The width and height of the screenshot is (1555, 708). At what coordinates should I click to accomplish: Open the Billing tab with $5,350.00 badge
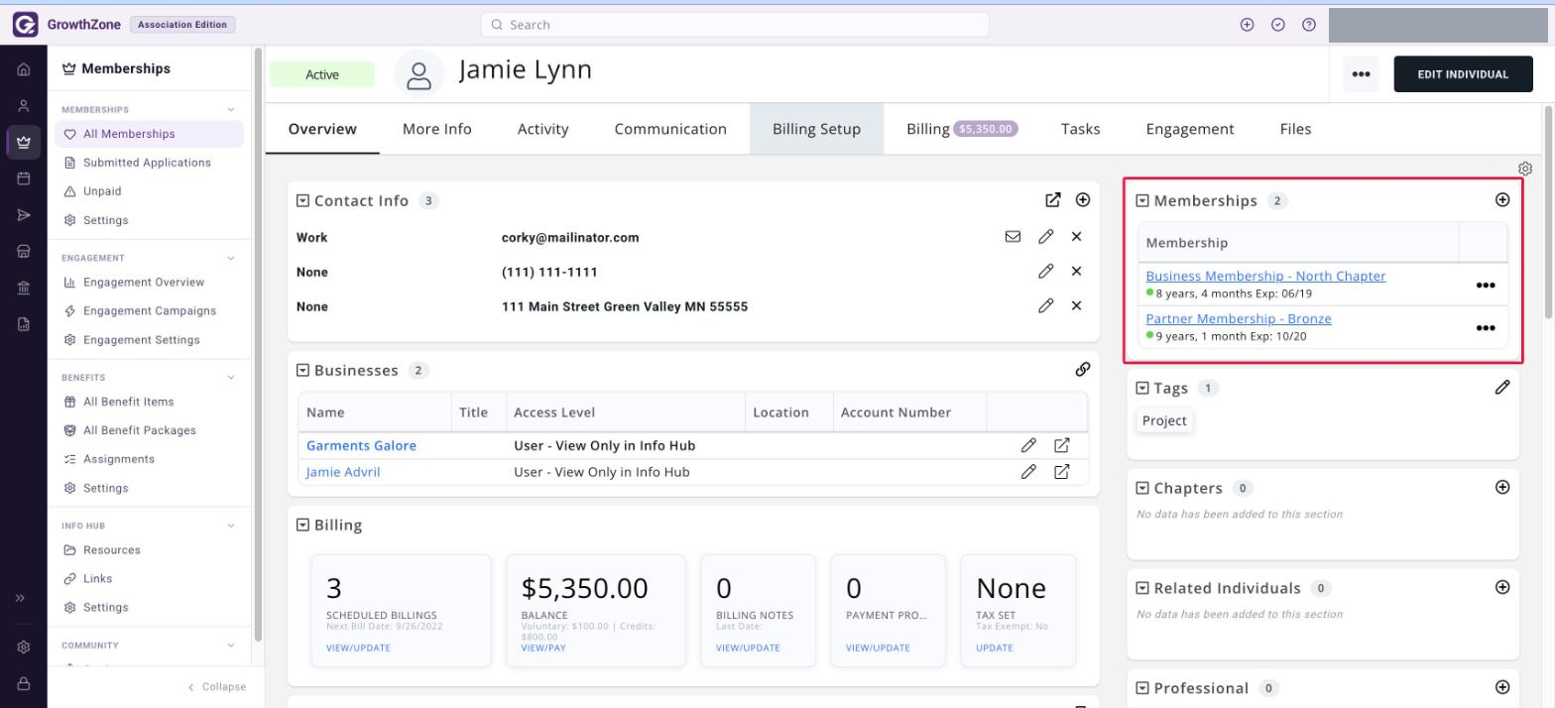[x=962, y=129]
